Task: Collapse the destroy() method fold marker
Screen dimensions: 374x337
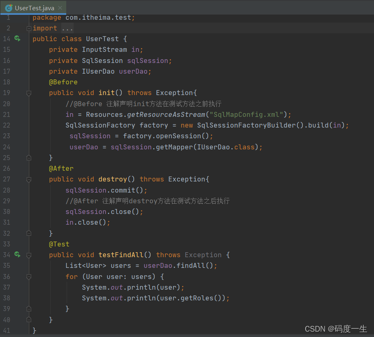Action: [29, 179]
